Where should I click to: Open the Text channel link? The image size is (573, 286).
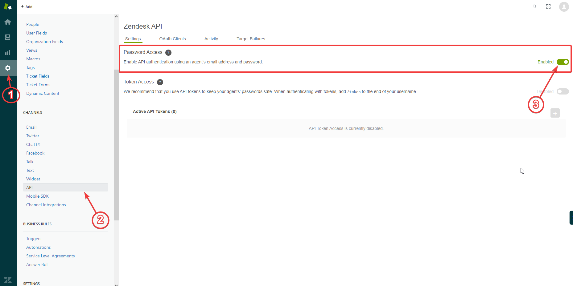point(30,170)
